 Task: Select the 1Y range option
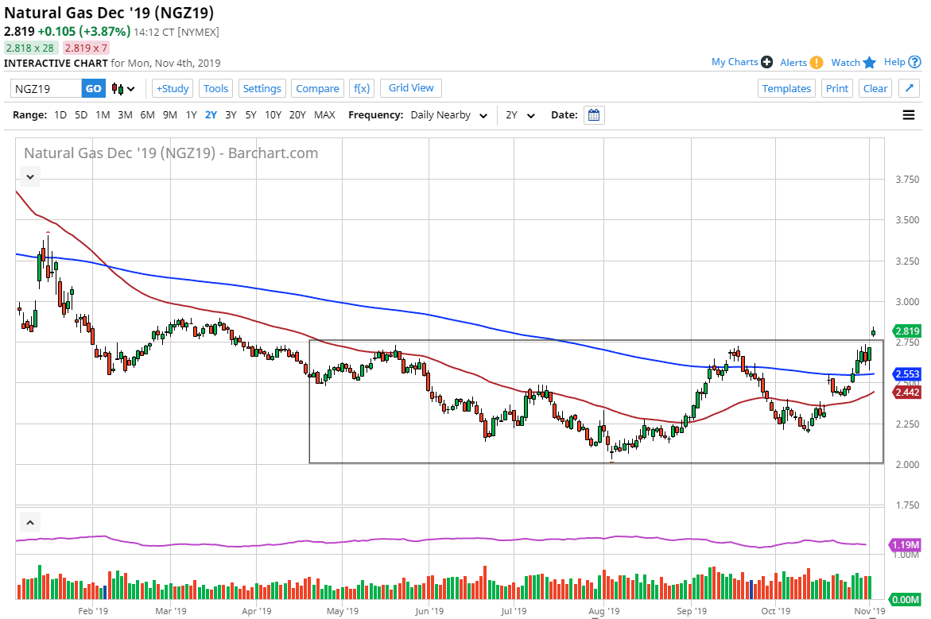pos(191,115)
